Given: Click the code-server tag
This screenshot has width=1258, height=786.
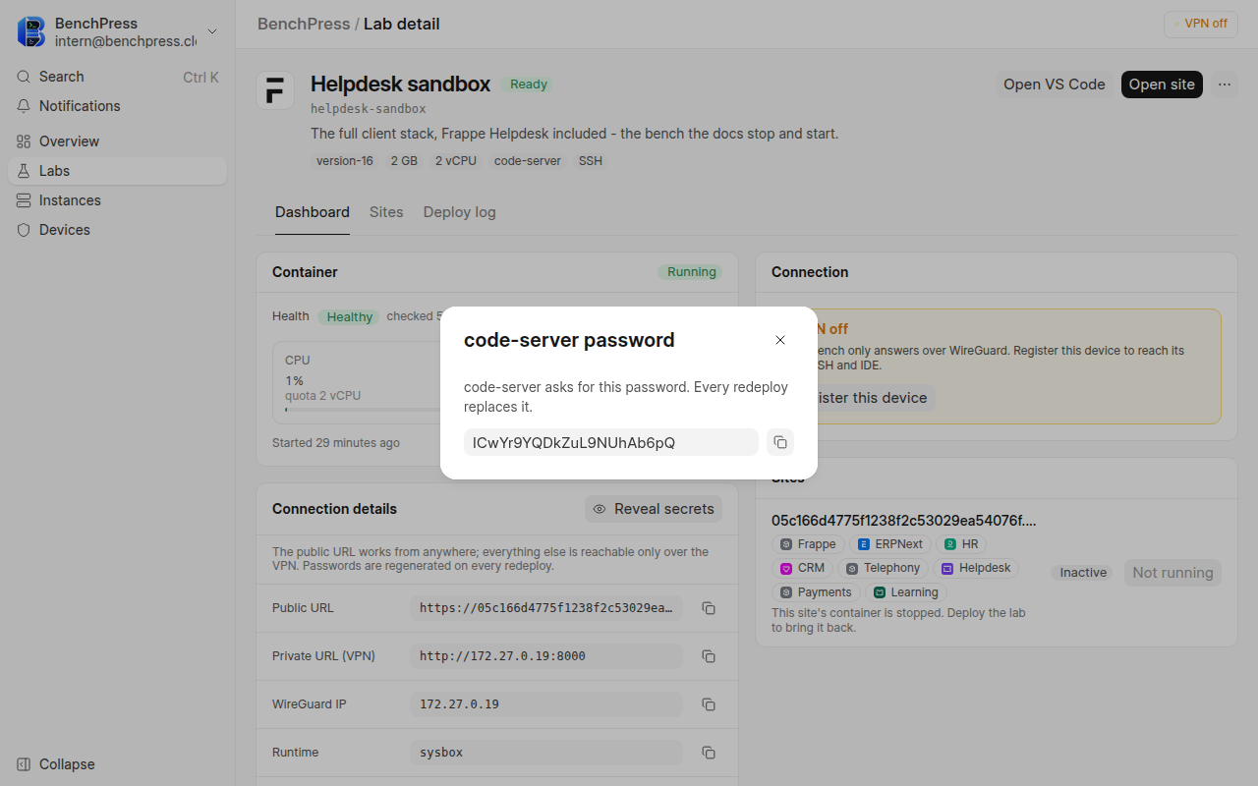Looking at the screenshot, I should (528, 161).
